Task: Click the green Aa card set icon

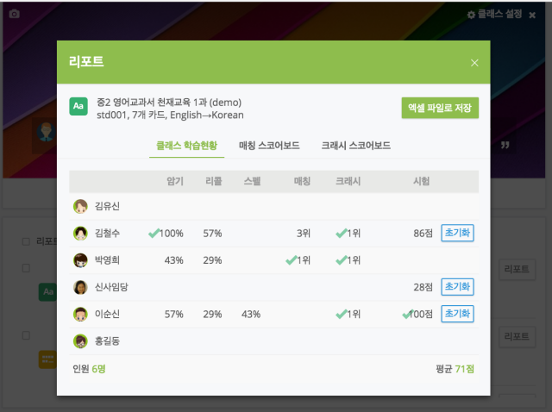Action: (78, 107)
